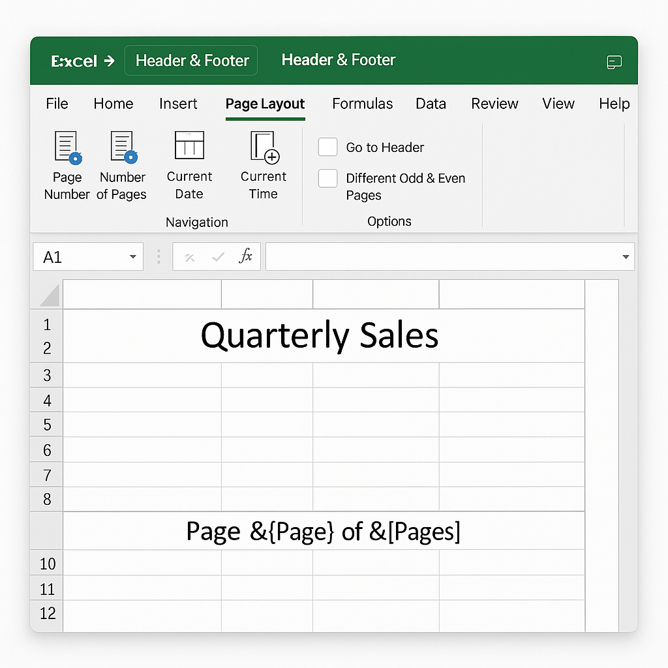Select row header 4
Viewport: 668px width, 668px height.
[x=47, y=401]
